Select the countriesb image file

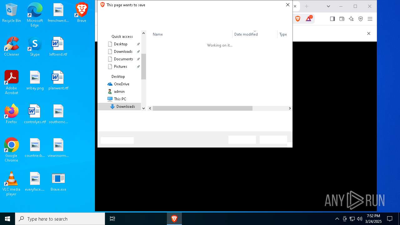[x=35, y=148]
